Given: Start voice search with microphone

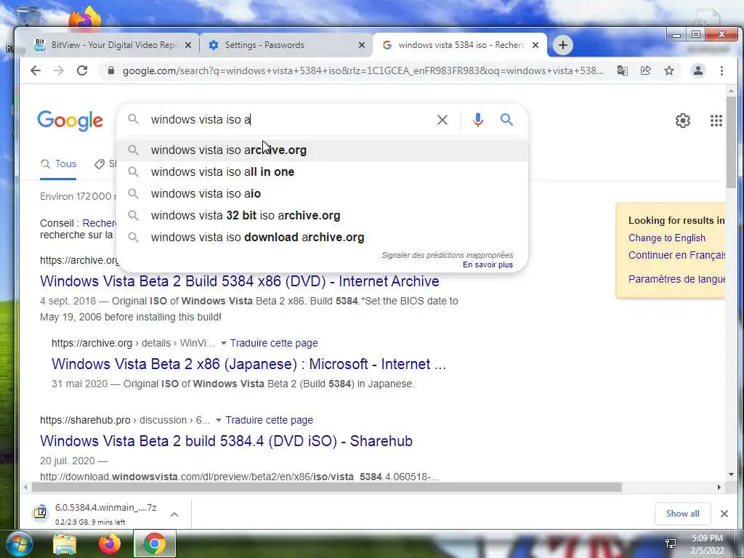Looking at the screenshot, I should coord(478,120).
